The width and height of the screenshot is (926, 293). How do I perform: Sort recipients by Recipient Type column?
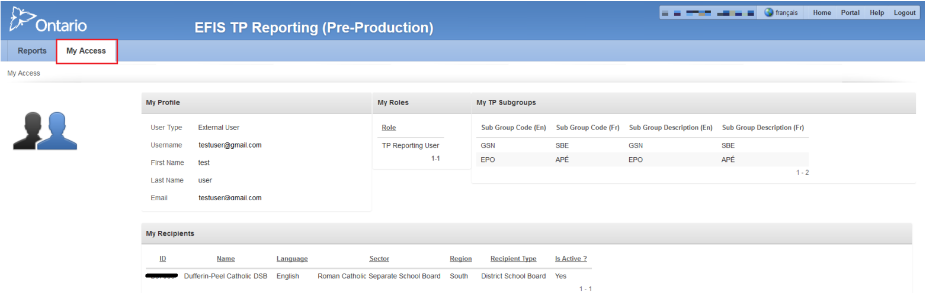[513, 259]
